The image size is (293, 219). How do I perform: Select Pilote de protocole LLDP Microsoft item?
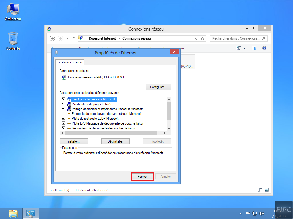click(95, 118)
